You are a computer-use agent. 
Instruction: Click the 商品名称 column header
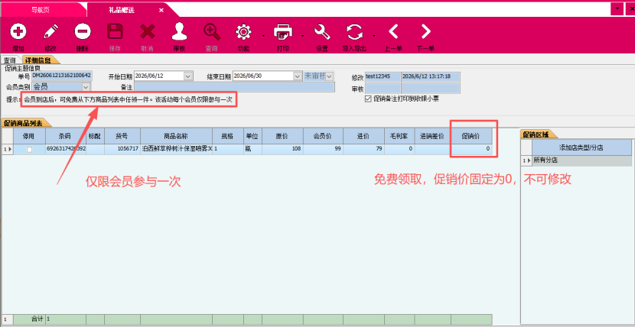pyautogui.click(x=176, y=136)
